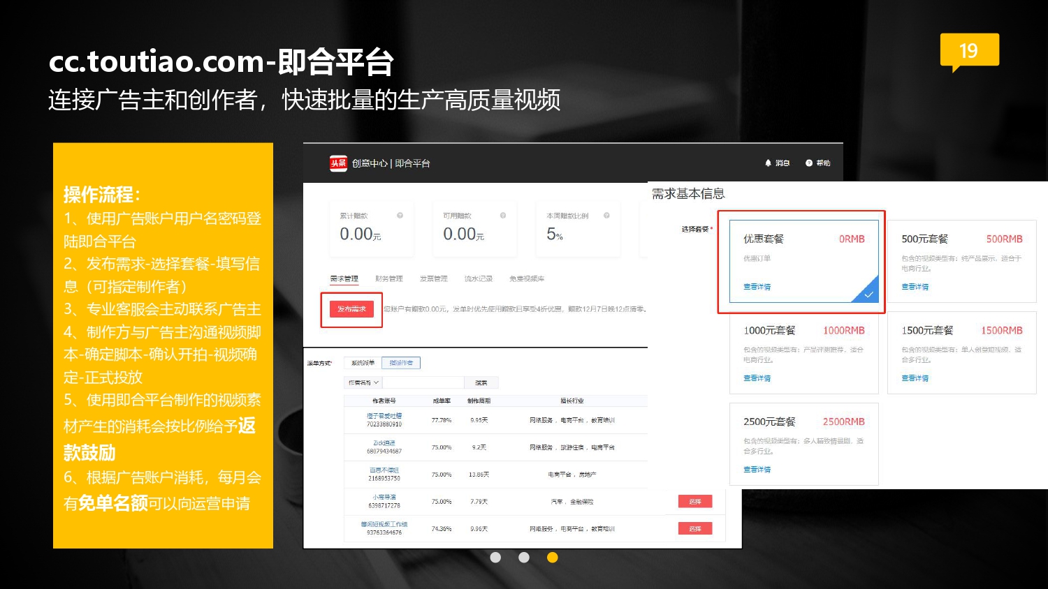Click help icon beside 可用赠款
This screenshot has width=1048, height=589.
click(x=503, y=216)
